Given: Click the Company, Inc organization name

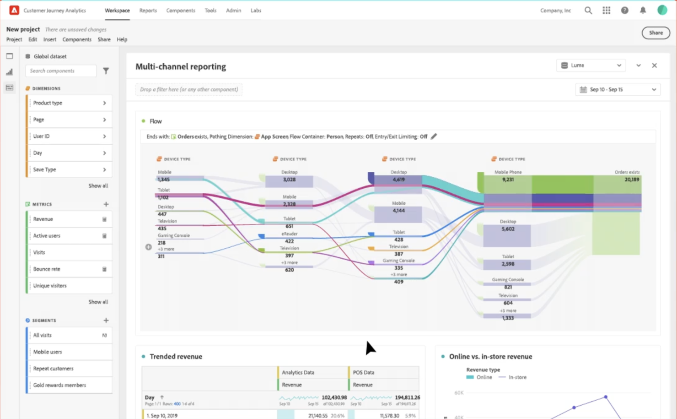Looking at the screenshot, I should 555,11.
